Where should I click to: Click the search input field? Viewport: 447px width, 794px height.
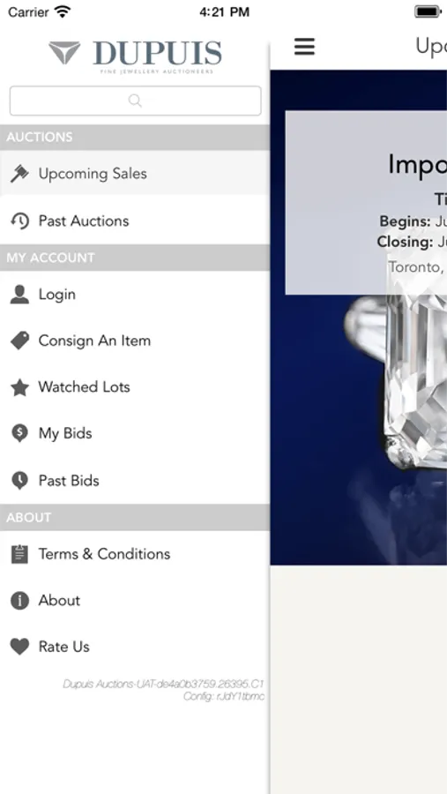(x=135, y=101)
